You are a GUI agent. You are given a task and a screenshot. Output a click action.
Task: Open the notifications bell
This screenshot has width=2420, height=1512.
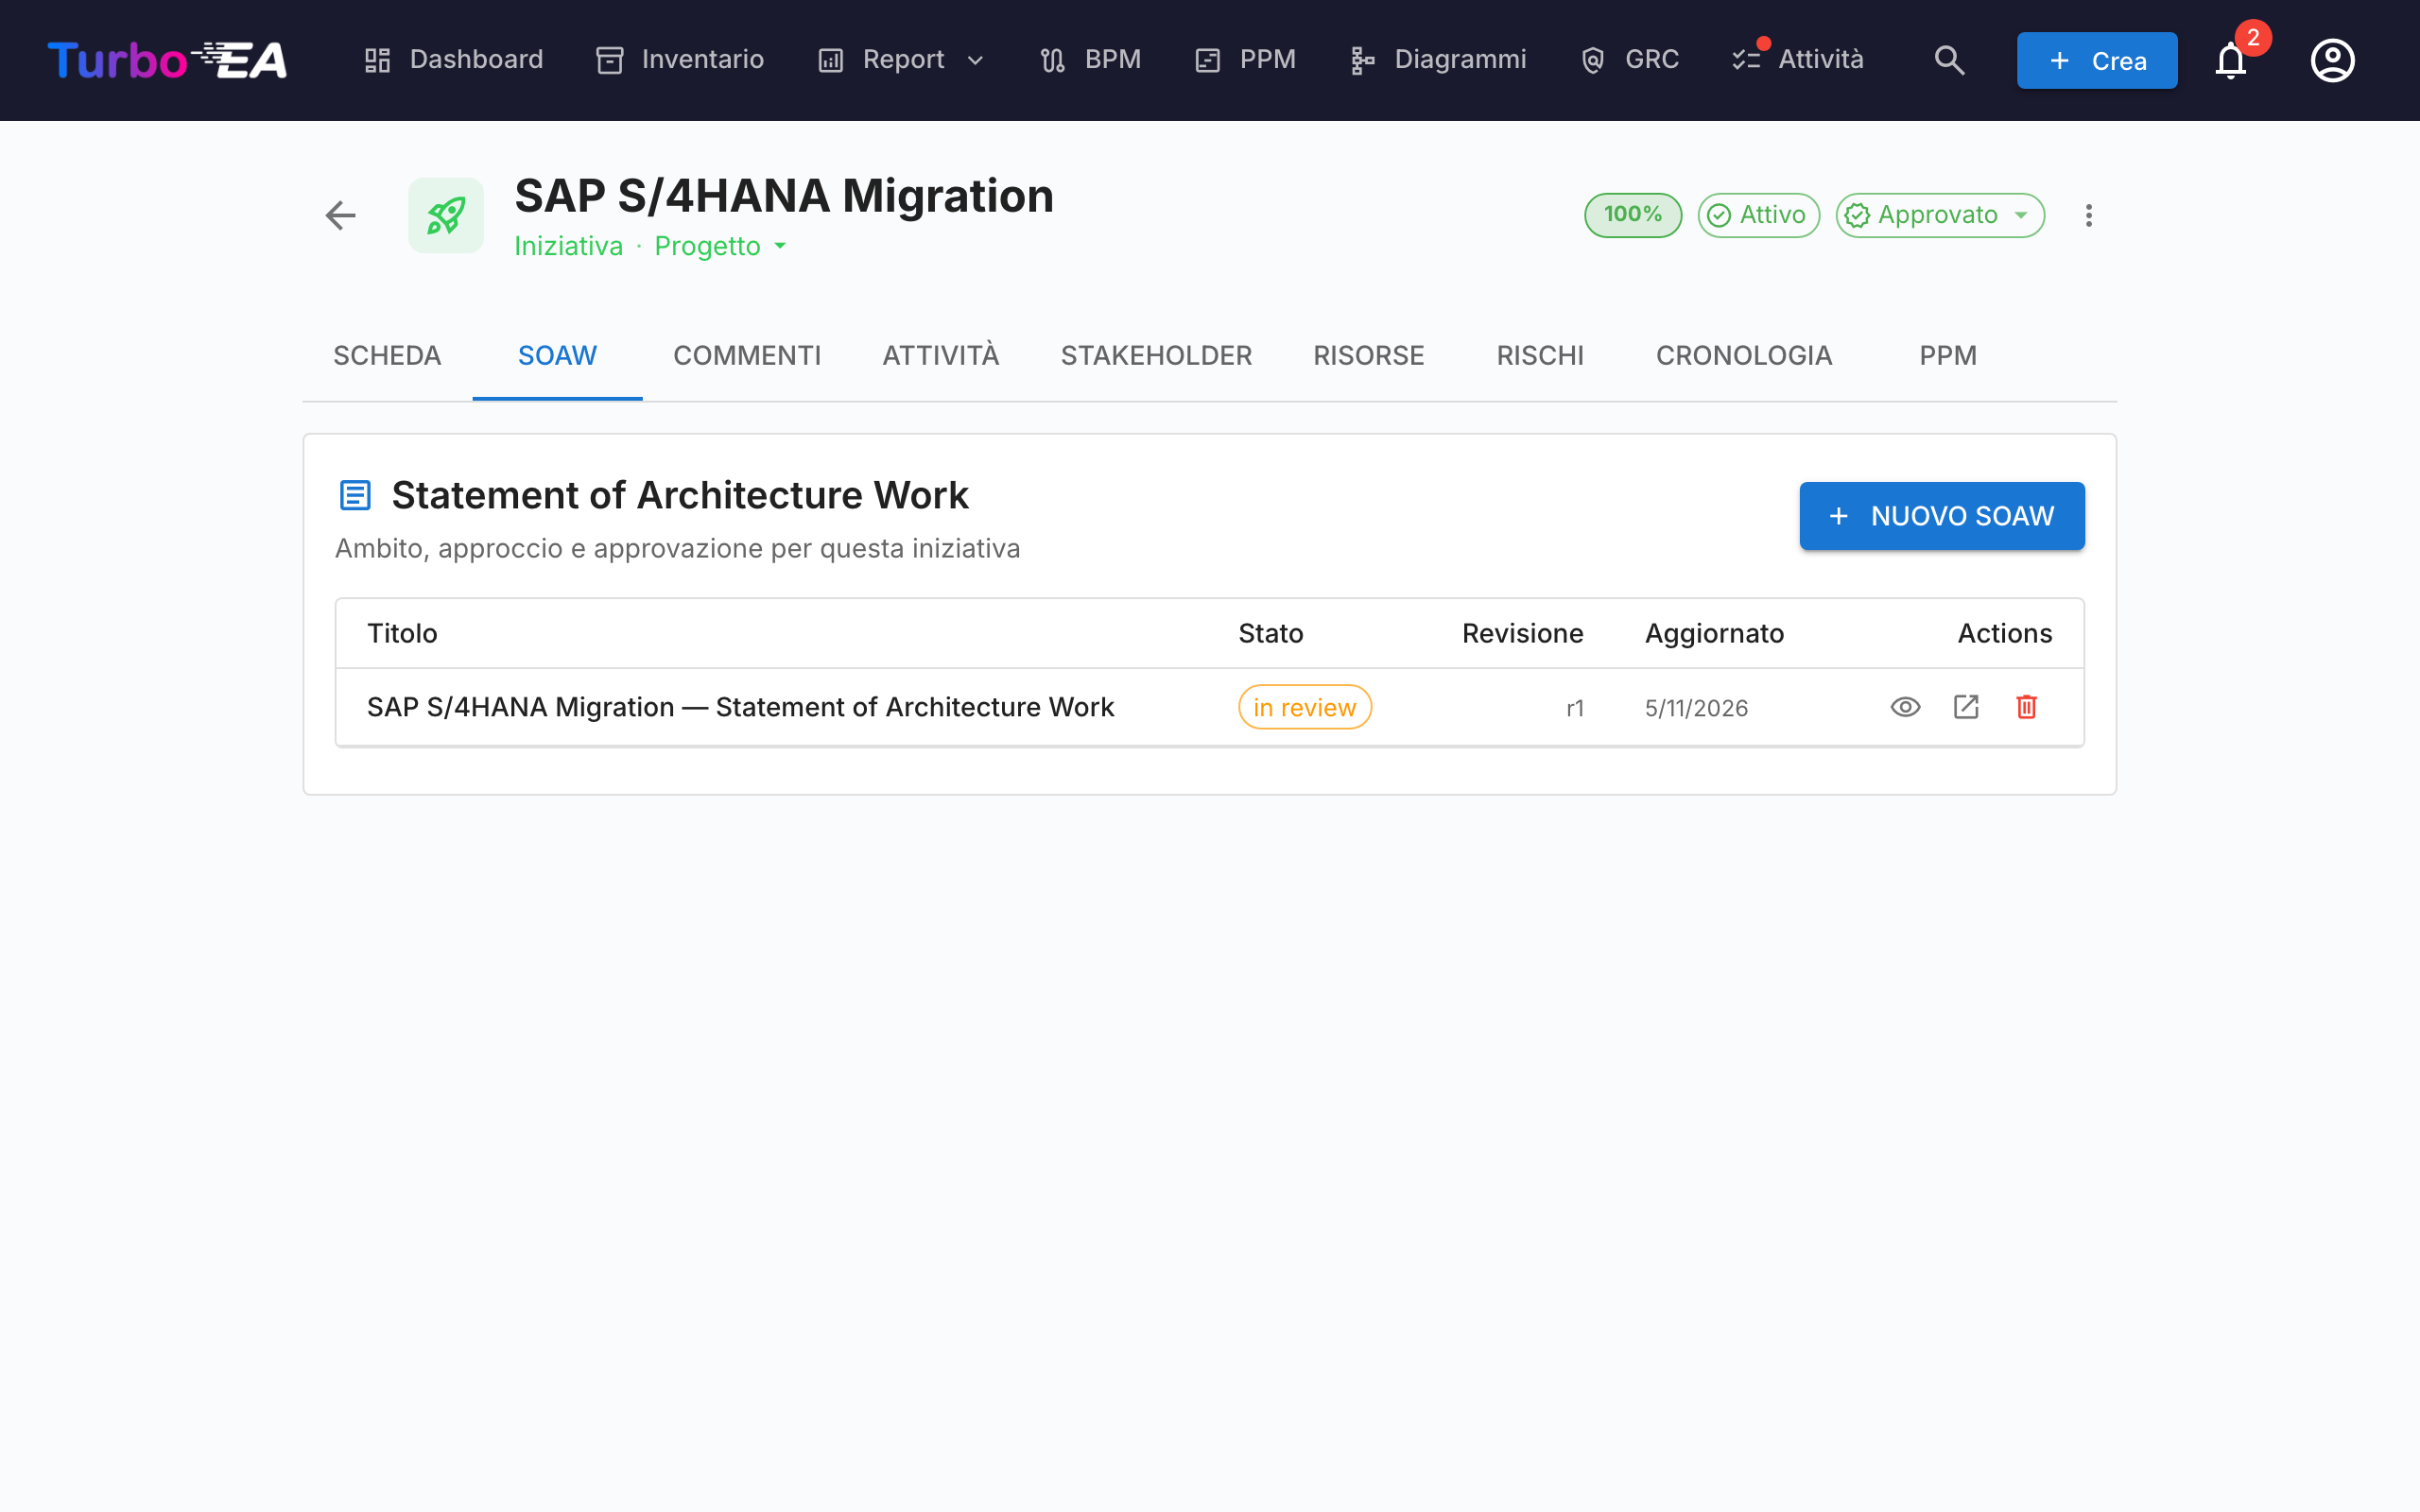click(2230, 60)
